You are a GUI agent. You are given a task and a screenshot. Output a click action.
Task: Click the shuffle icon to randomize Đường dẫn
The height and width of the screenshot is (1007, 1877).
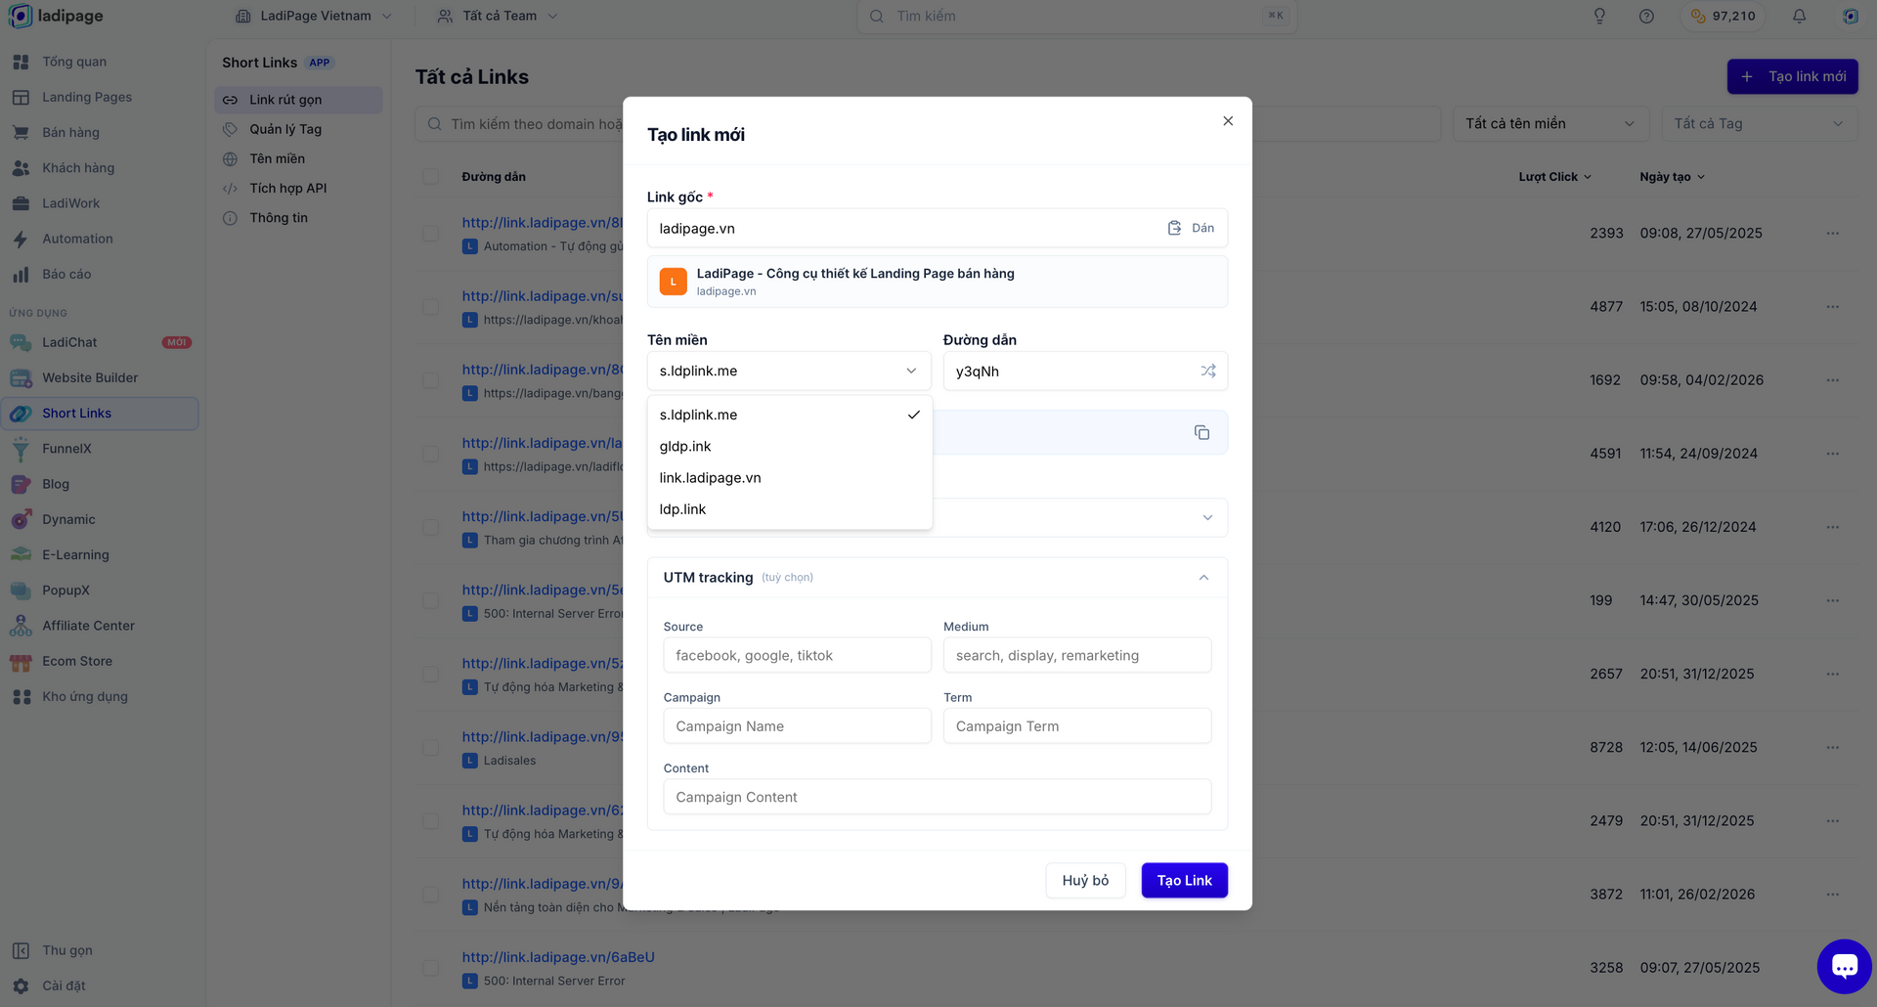[1208, 371]
